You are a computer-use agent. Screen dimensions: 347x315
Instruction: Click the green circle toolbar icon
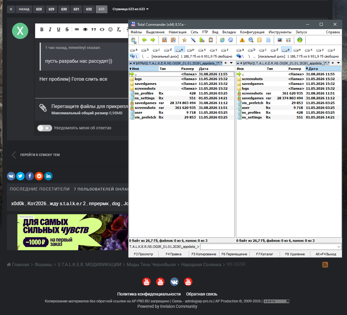pyautogui.click(x=300, y=40)
